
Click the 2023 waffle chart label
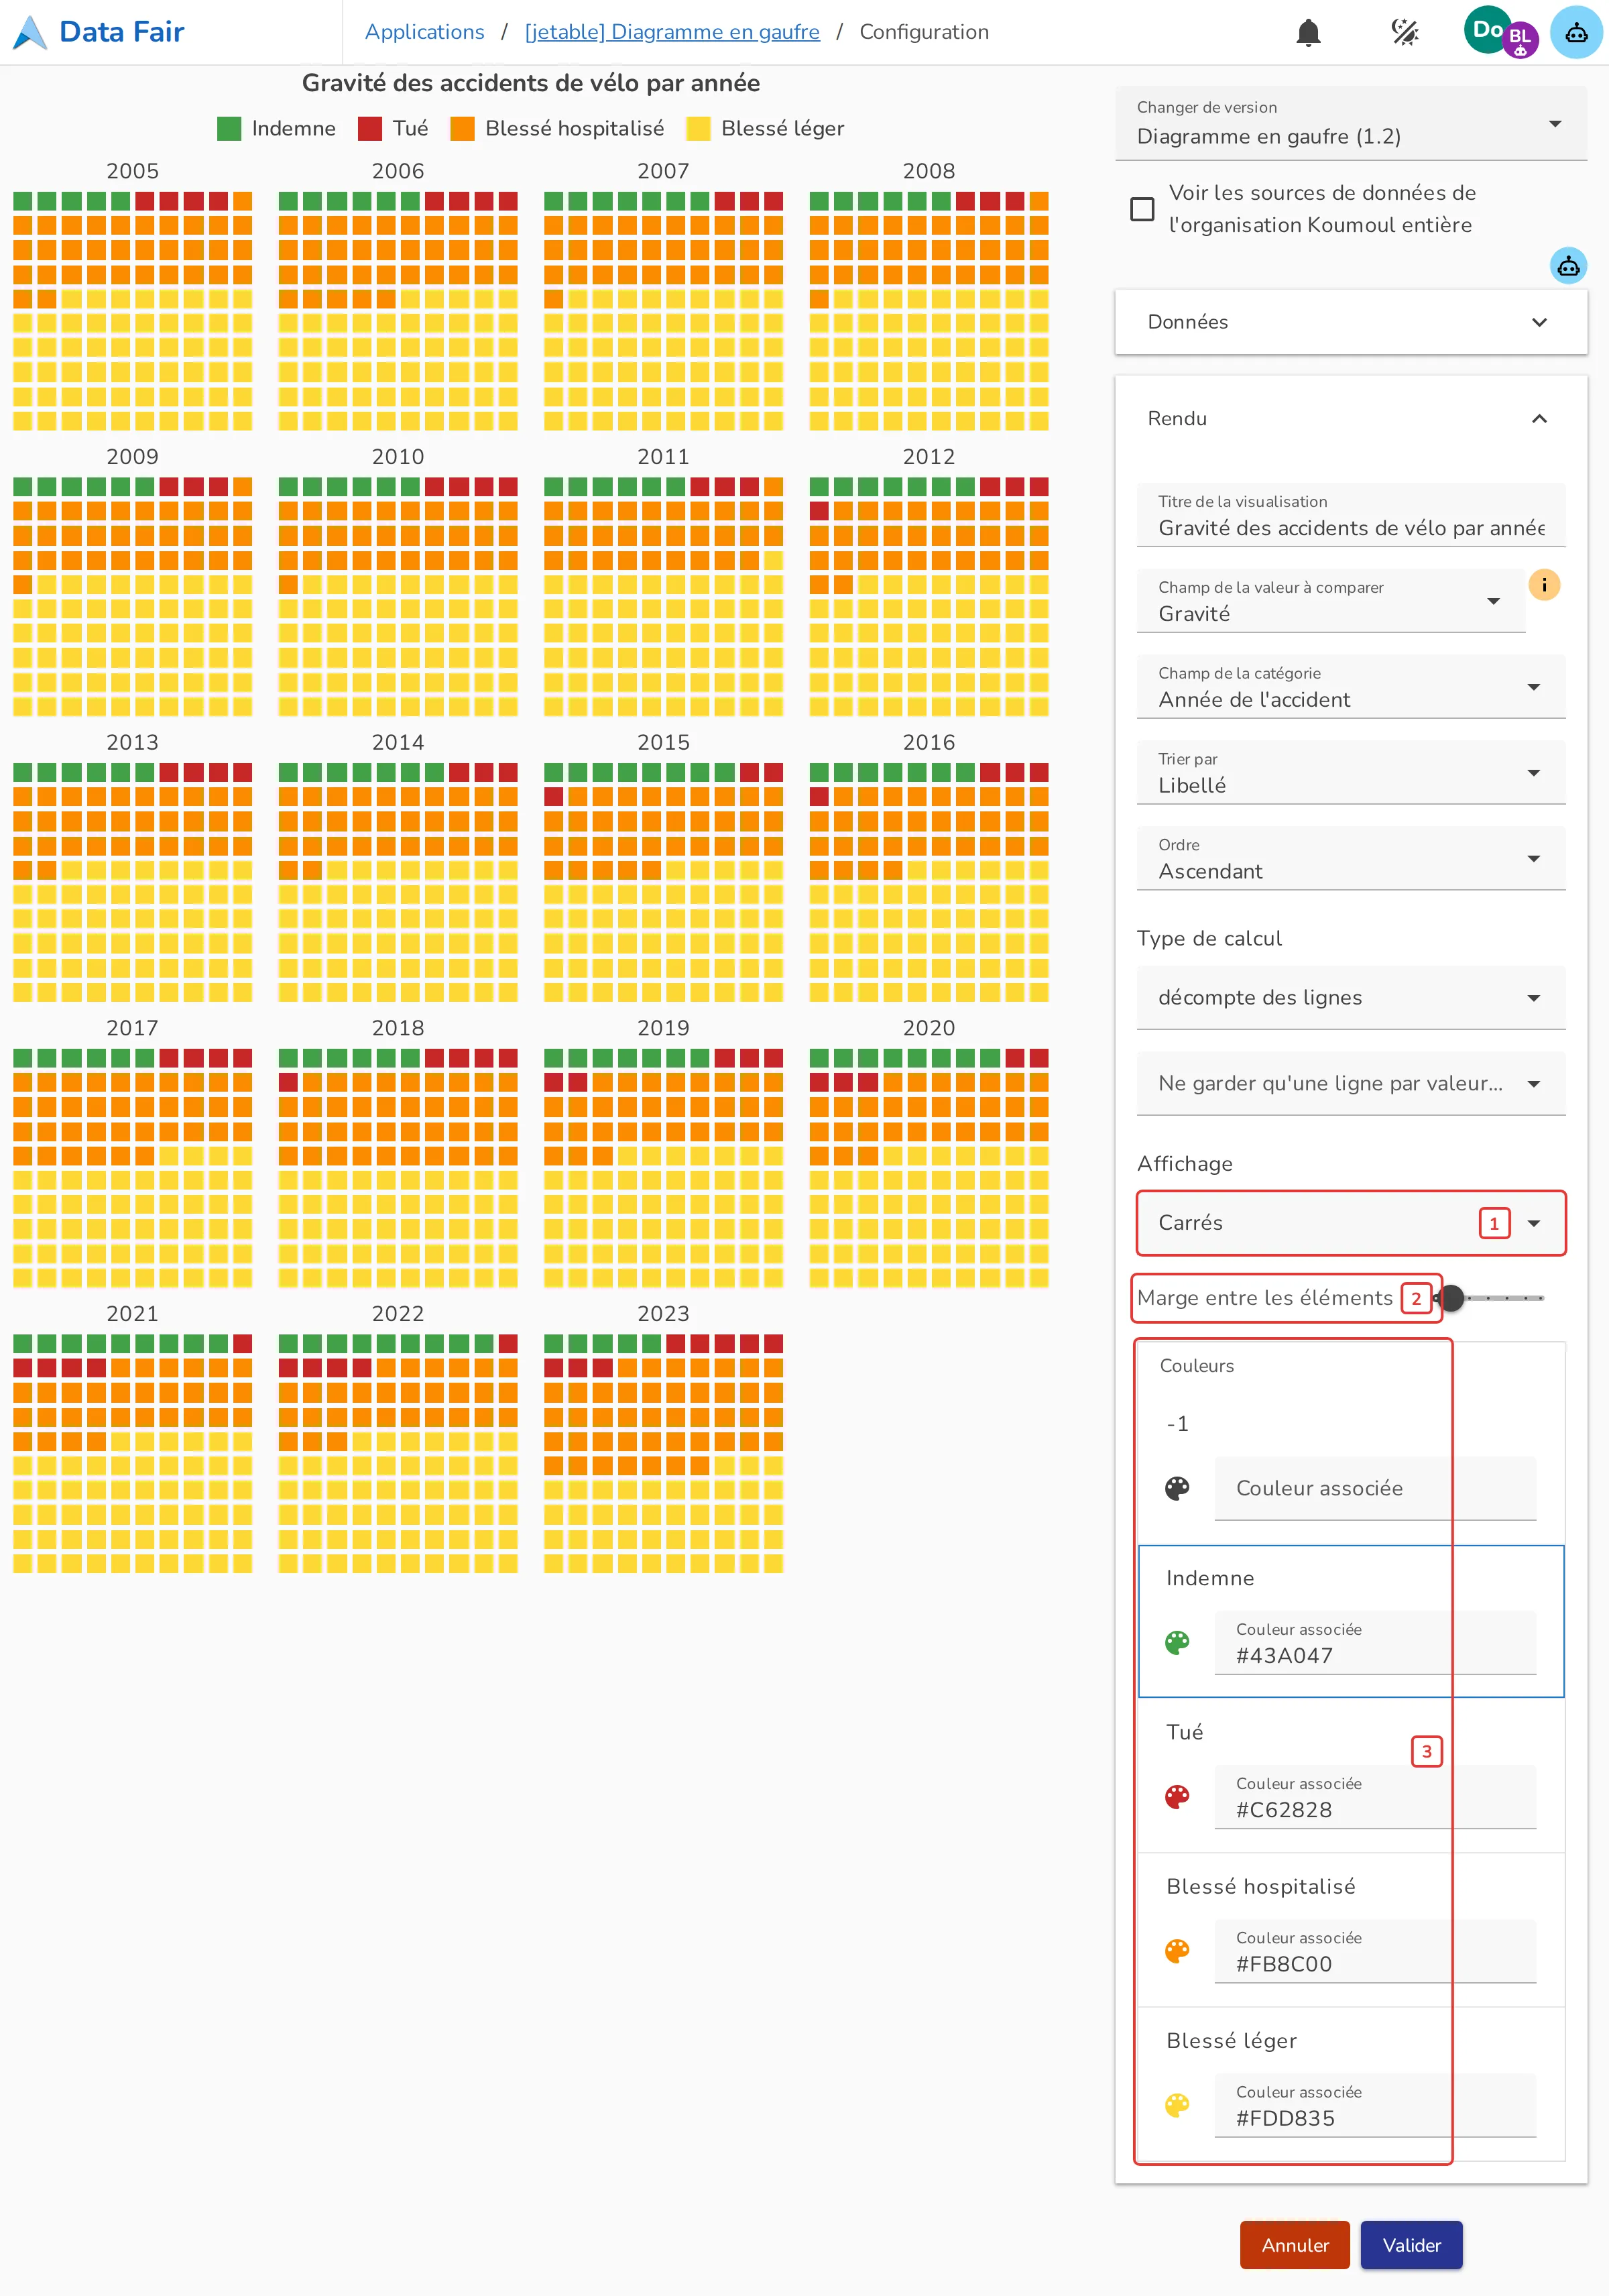(663, 1314)
